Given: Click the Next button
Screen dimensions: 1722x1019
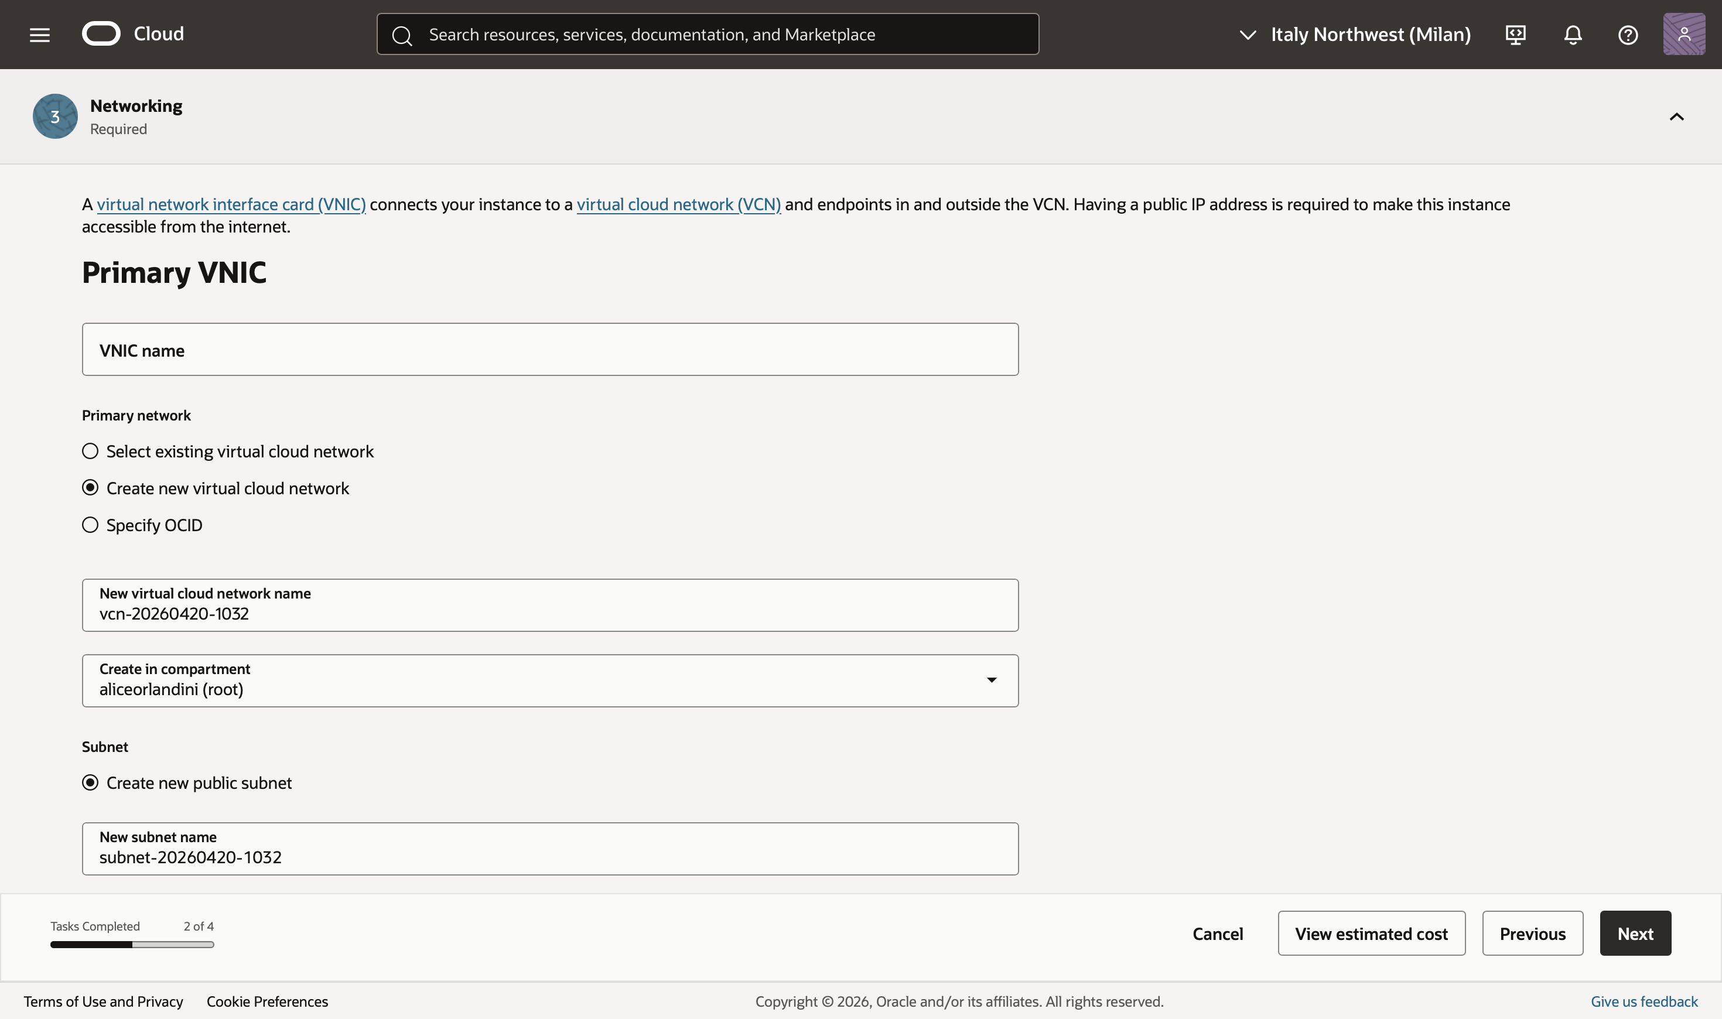Looking at the screenshot, I should tap(1635, 933).
